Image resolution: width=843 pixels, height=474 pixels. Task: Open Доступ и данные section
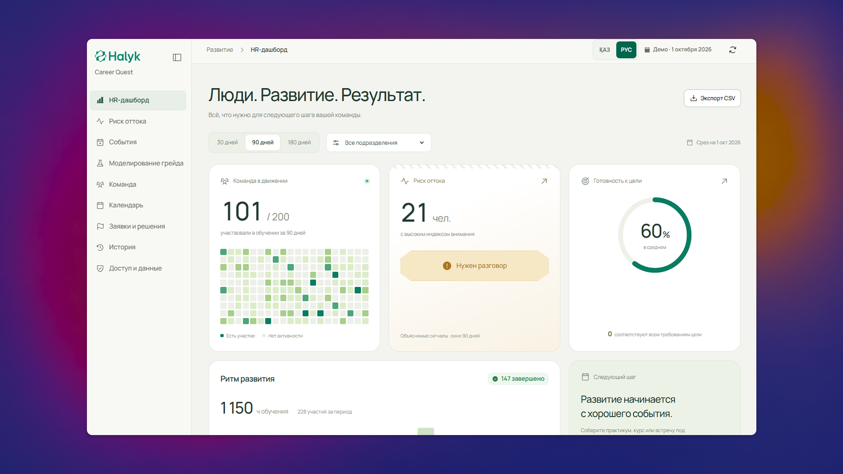coord(138,268)
